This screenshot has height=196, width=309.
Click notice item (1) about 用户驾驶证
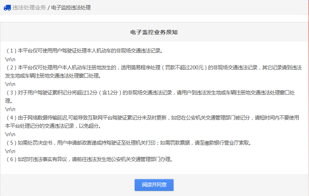[x=84, y=51]
